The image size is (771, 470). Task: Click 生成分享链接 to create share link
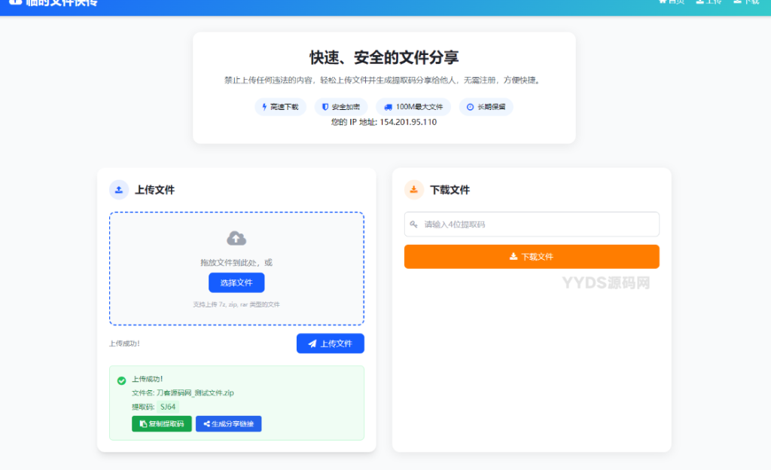[x=228, y=423]
